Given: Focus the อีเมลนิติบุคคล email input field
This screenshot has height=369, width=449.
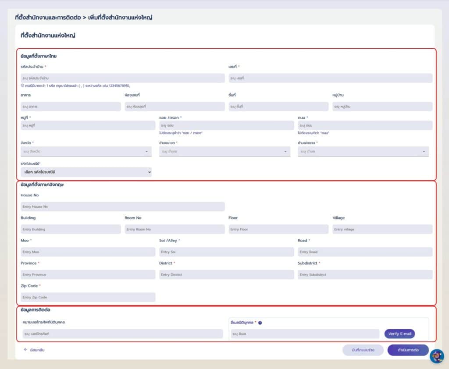Looking at the screenshot, I should [304, 334].
